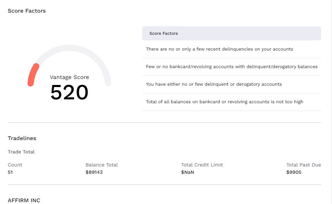Click the delinquent or derogatory accounts row
332x204 pixels.
point(232,84)
